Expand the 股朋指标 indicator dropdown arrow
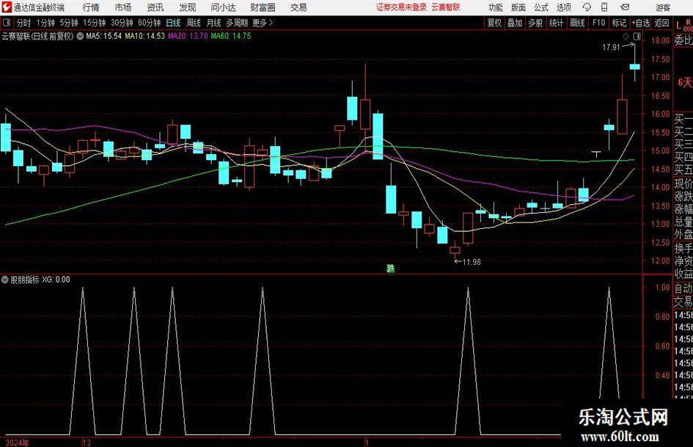This screenshot has width=693, height=447. pyautogui.click(x=5, y=279)
